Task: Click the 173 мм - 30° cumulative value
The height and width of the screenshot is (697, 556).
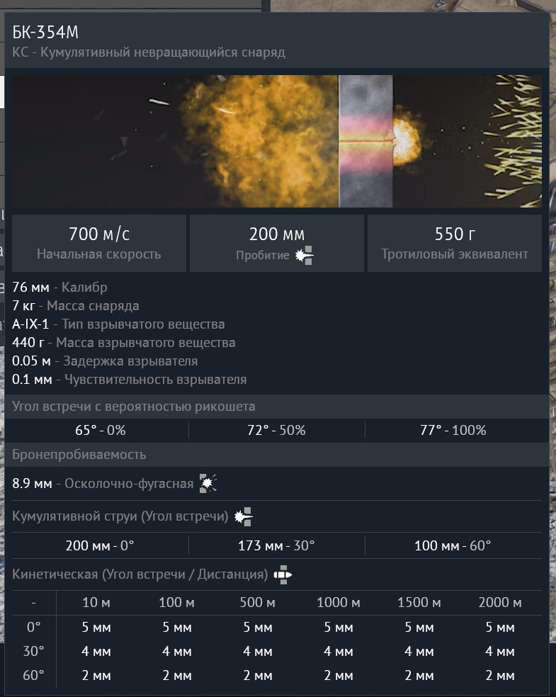Action: pyautogui.click(x=277, y=546)
